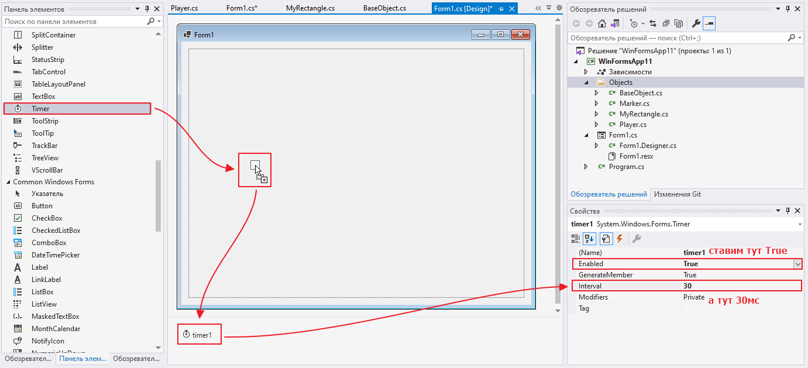Open Events via the lightning bolt icon
This screenshot has height=368, width=808.
click(x=620, y=239)
